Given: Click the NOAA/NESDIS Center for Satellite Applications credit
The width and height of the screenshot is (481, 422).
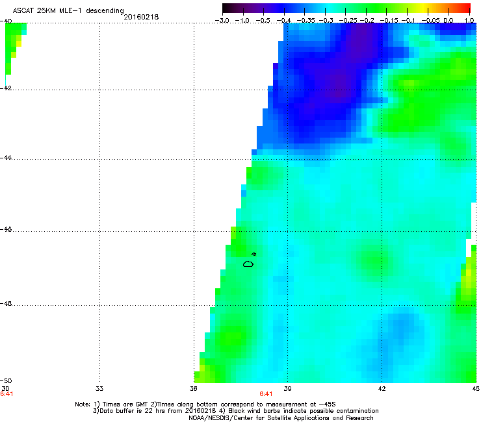Looking at the screenshot, I should point(281,418).
